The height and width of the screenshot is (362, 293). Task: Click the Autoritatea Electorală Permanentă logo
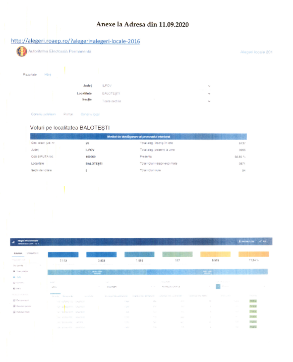pos(22,51)
